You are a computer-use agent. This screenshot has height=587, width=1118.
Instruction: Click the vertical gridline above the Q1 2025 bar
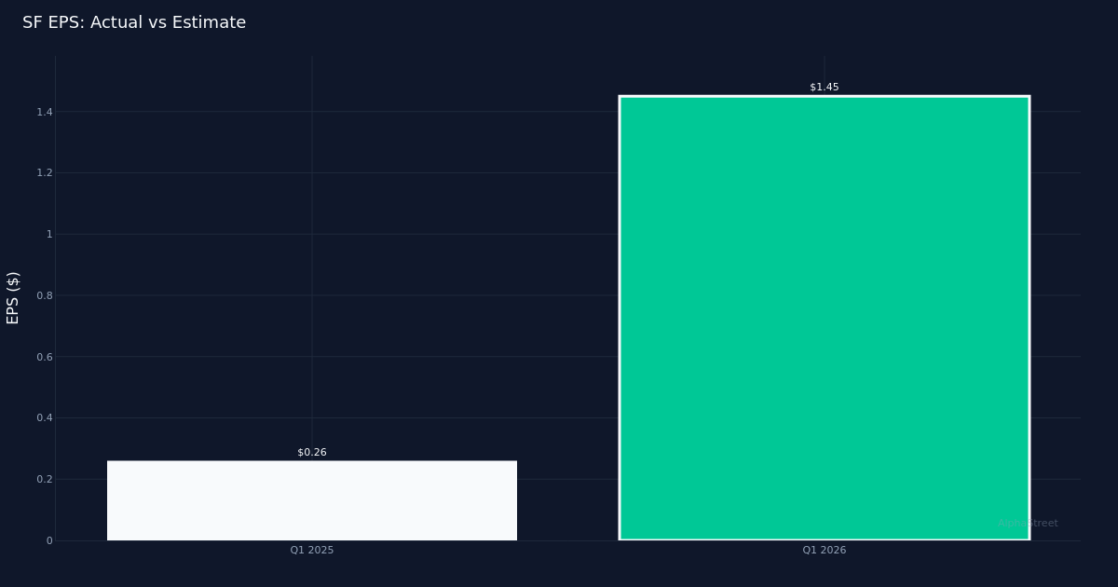click(312, 261)
